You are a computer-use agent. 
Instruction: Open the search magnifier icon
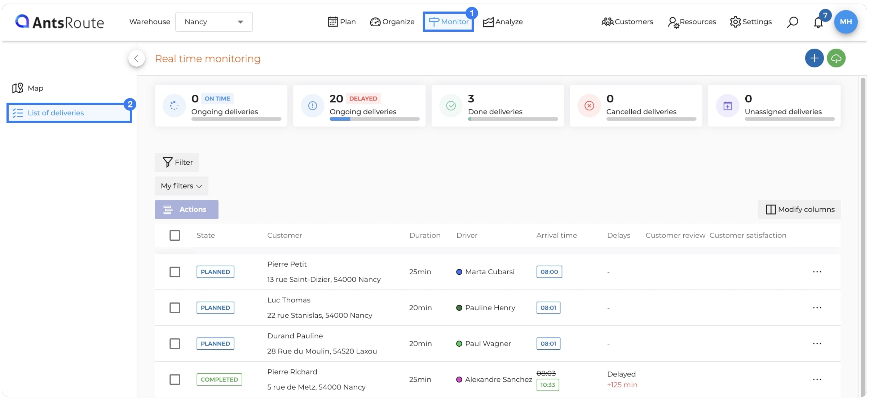pos(792,22)
